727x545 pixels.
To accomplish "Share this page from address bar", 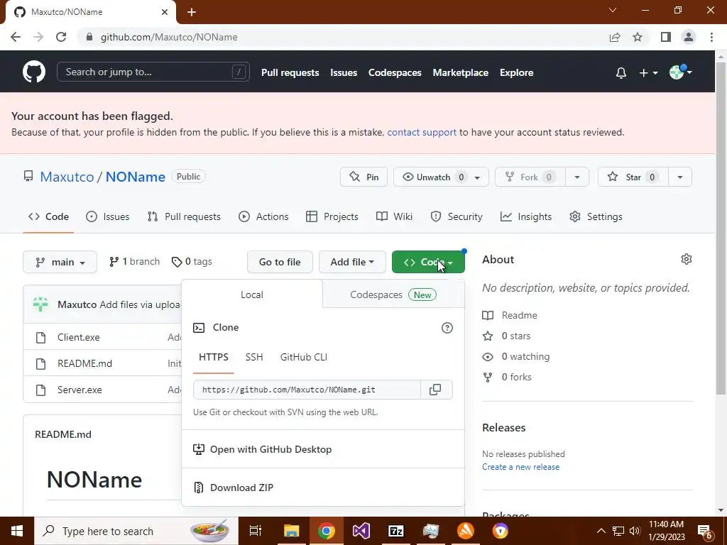I will click(615, 37).
